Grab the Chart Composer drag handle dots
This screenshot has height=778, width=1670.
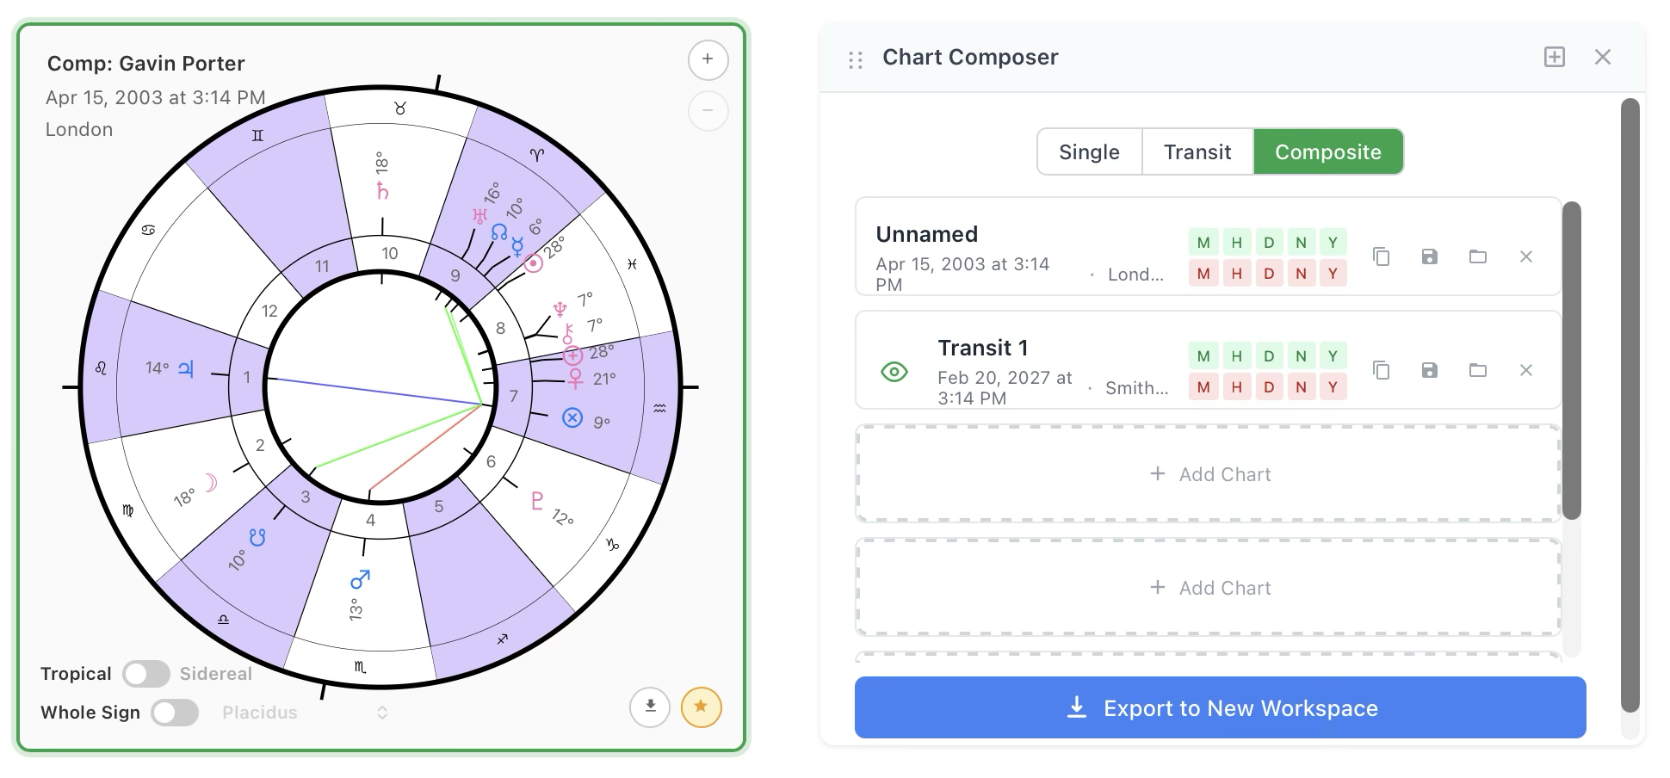click(x=854, y=58)
